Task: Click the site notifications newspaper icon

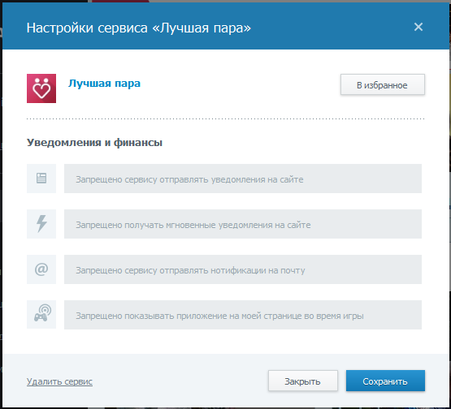Action: (41, 179)
